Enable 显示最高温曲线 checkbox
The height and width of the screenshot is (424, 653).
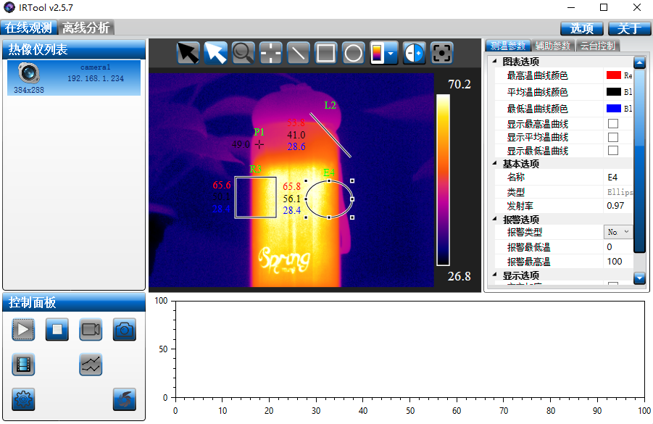(x=612, y=123)
